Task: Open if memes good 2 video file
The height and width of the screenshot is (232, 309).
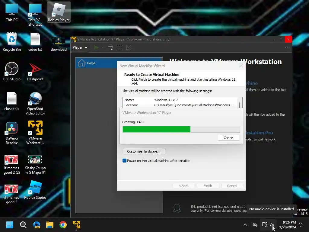Action: click(12, 194)
